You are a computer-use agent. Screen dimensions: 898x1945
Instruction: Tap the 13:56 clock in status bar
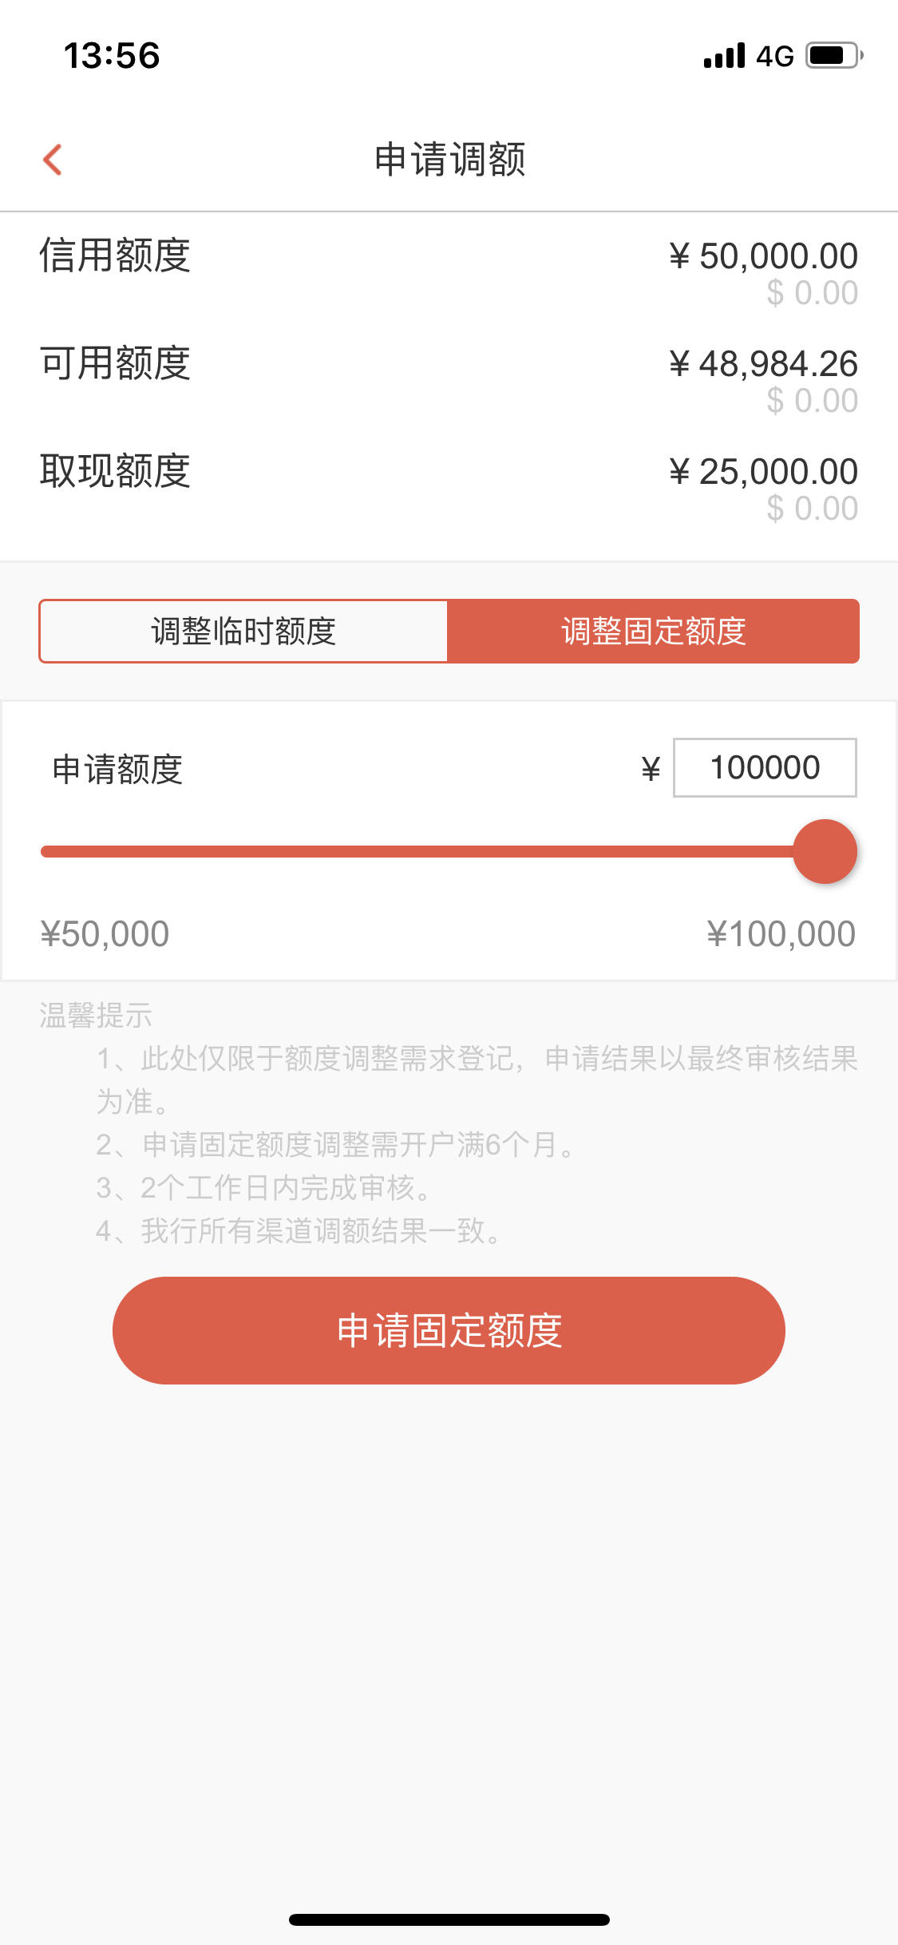pyautogui.click(x=112, y=56)
